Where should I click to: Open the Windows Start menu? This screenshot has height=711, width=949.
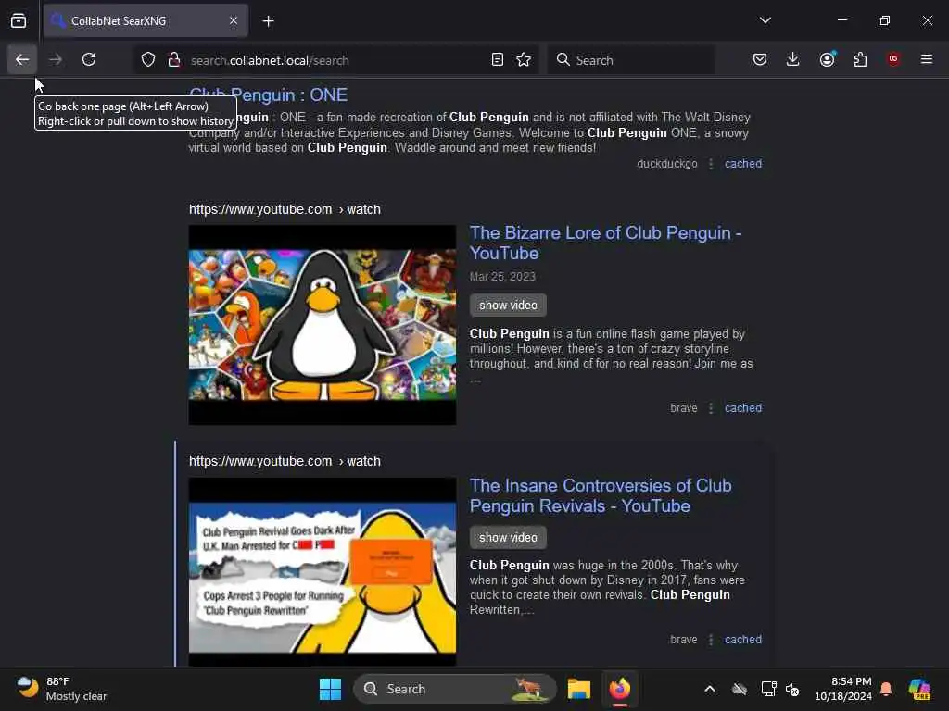[331, 689]
